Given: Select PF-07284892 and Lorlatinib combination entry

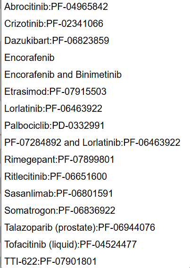Looking at the screenshot, I should click(96, 142).
